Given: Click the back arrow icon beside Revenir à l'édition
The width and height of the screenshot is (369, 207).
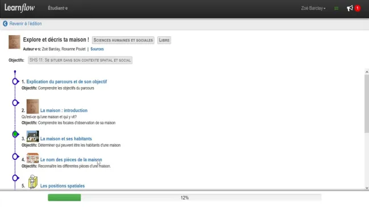Looking at the screenshot, I should [5, 24].
